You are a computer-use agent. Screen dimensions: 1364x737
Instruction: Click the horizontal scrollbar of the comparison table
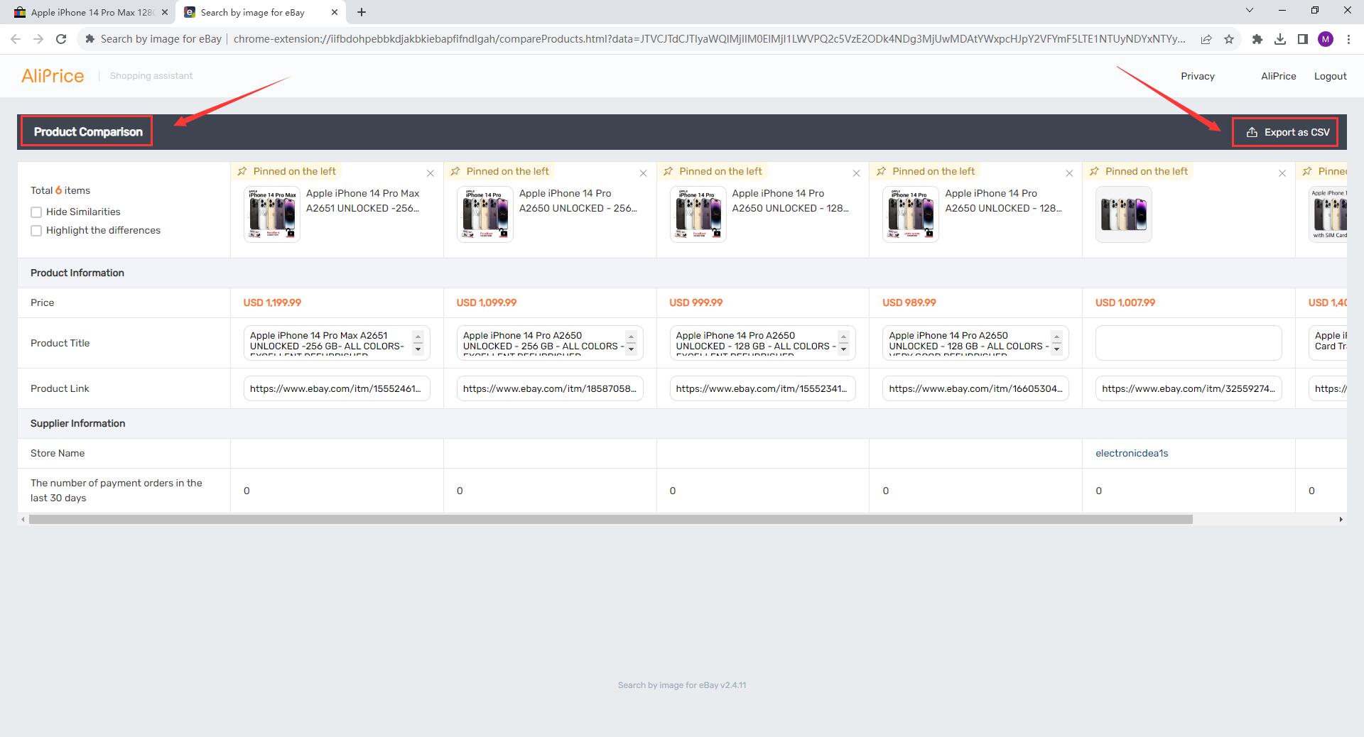click(610, 519)
